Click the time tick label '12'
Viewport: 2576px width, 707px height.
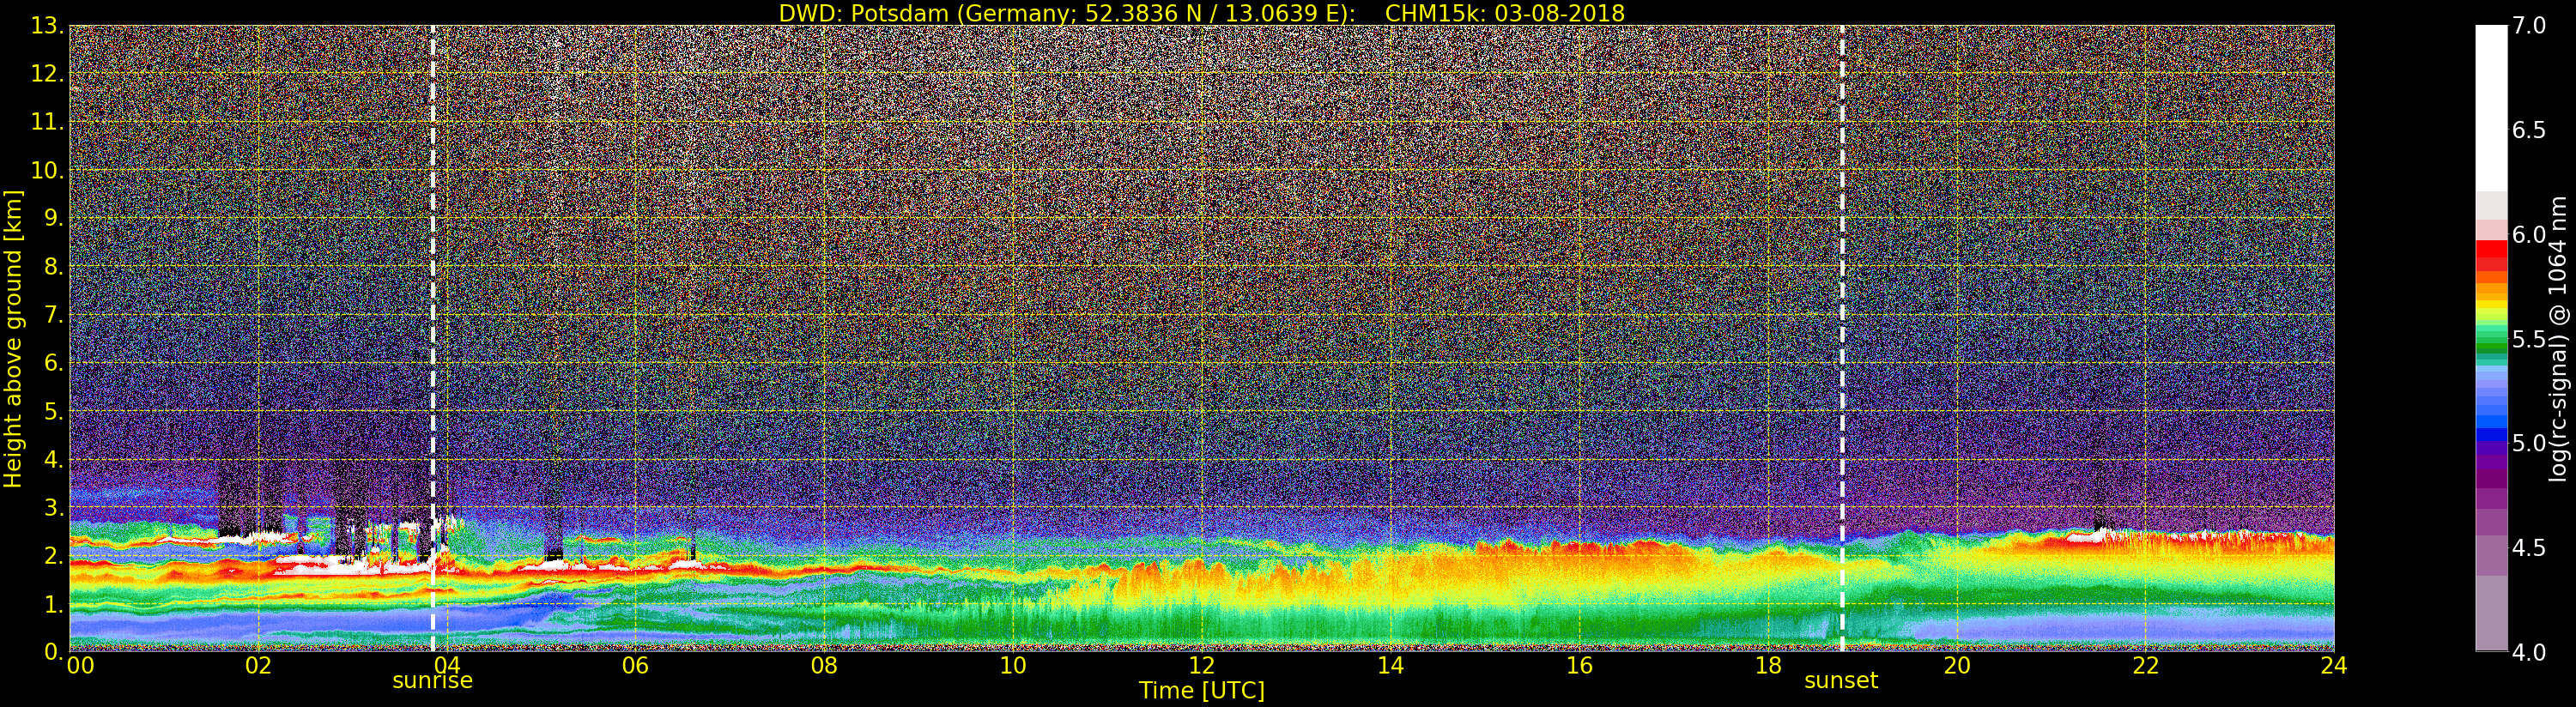pyautogui.click(x=1202, y=665)
